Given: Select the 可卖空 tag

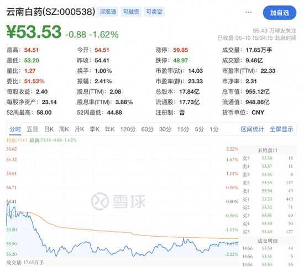Looking at the screenshot, I should [154, 12].
